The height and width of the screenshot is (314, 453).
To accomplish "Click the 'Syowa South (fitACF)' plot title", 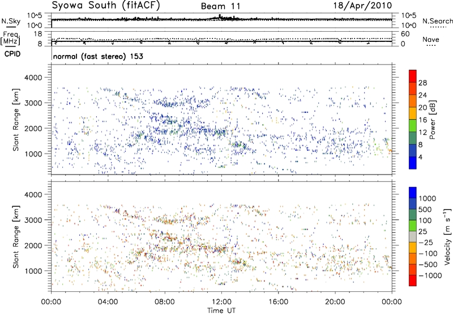I will 106,5.
